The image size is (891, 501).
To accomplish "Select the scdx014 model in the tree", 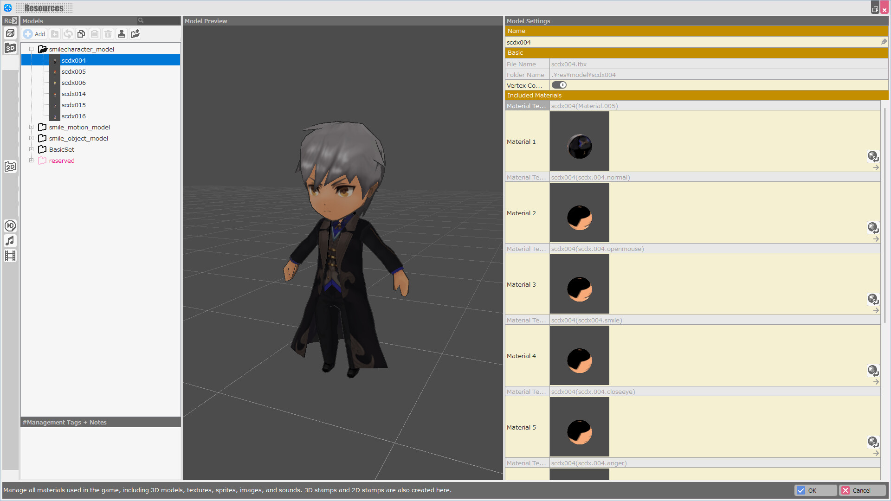I will click(73, 94).
